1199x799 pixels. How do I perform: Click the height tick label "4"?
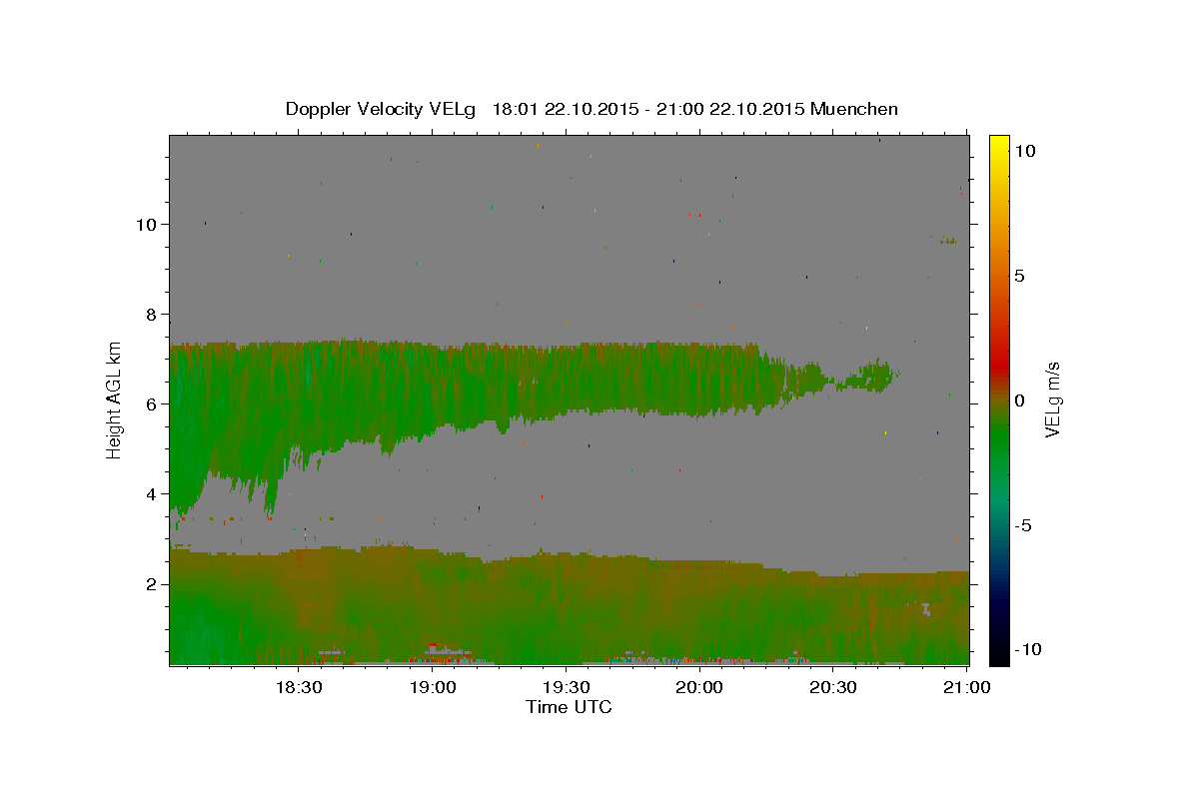149,493
